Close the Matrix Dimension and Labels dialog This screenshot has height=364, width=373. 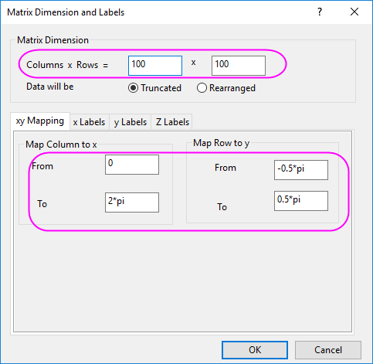pos(354,12)
